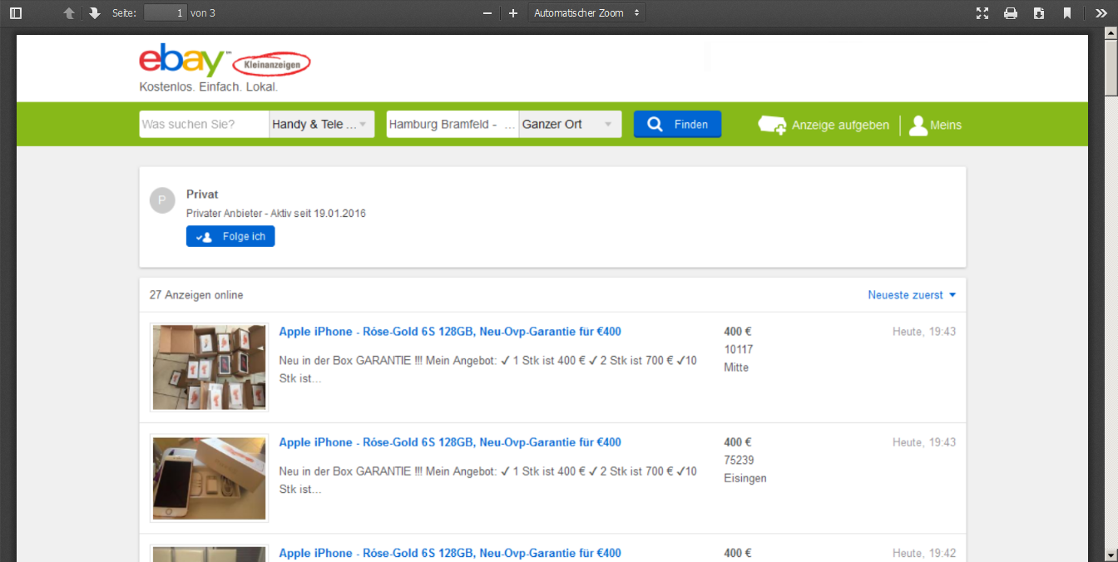Open the Ganzer Ort radius dropdown
This screenshot has width=1118, height=562.
click(569, 125)
